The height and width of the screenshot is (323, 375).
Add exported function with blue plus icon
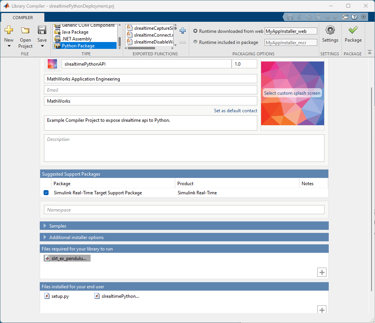(183, 30)
